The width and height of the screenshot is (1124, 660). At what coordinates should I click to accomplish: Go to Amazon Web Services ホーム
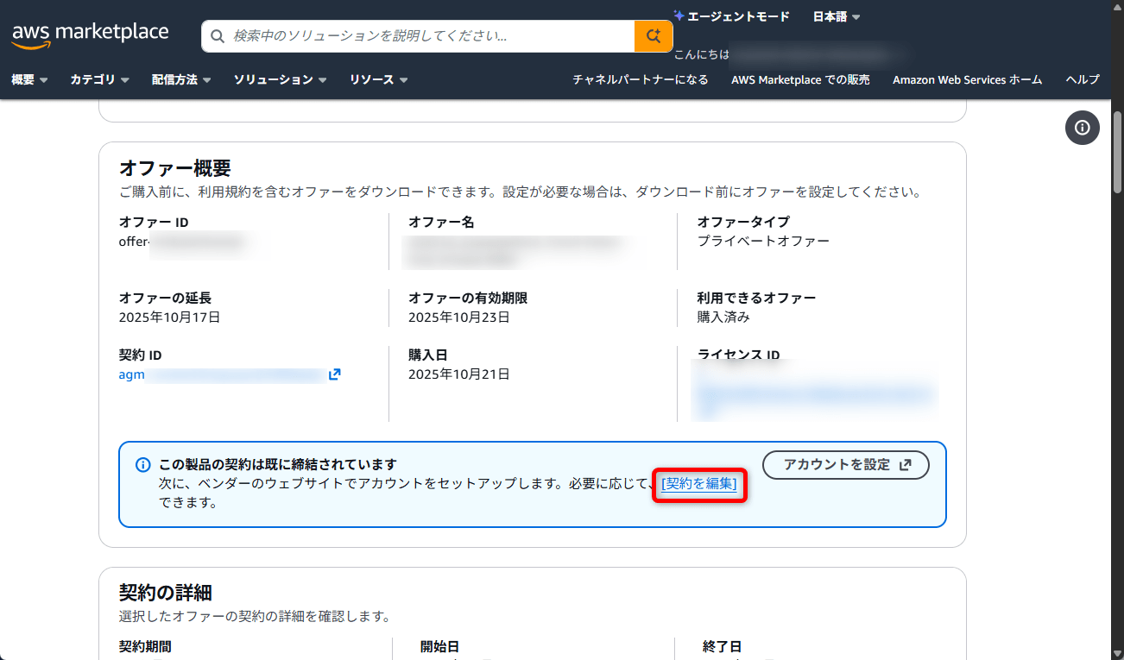[x=968, y=79]
